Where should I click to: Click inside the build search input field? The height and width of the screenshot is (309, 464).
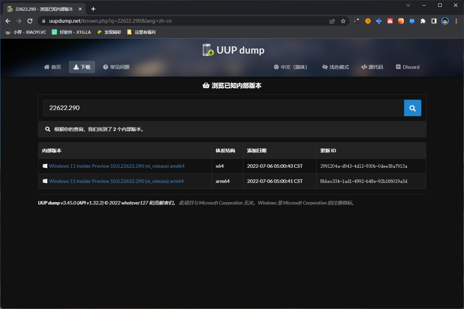point(215,108)
